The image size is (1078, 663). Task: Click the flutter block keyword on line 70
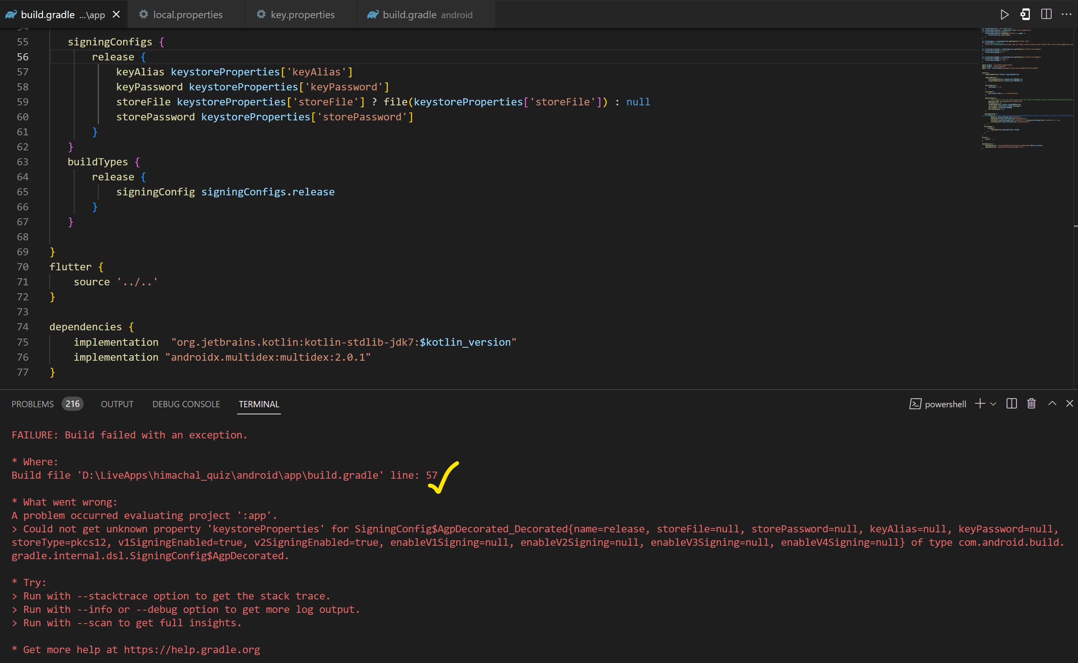[71, 267]
